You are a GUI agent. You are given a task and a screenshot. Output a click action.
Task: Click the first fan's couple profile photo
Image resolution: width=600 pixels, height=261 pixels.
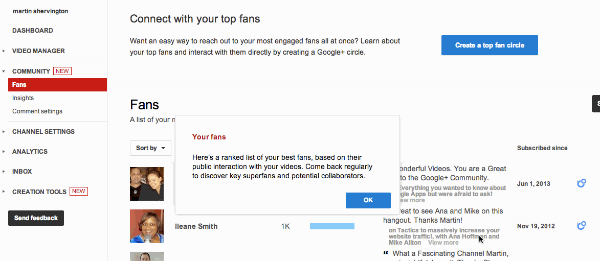(x=147, y=184)
